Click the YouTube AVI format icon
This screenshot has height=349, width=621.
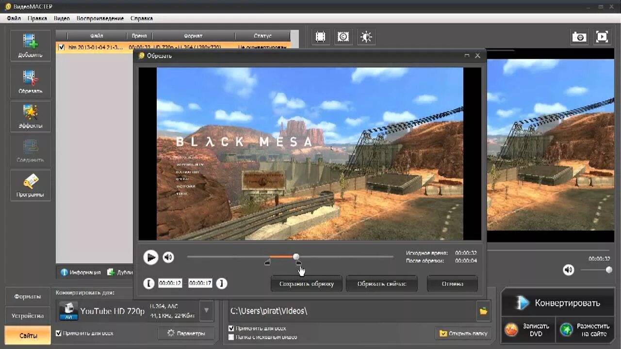coord(68,311)
